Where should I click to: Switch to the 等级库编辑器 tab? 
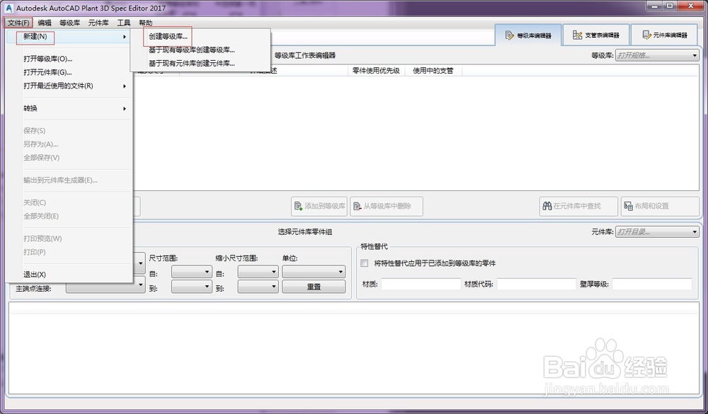pos(528,35)
